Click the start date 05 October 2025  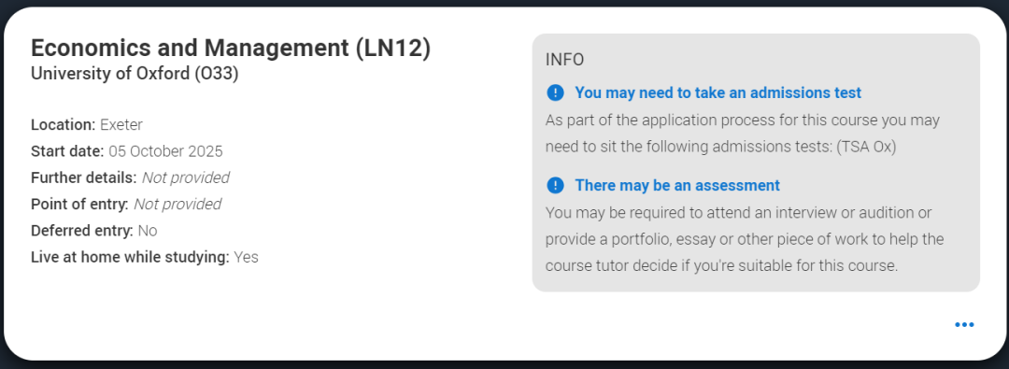point(165,152)
